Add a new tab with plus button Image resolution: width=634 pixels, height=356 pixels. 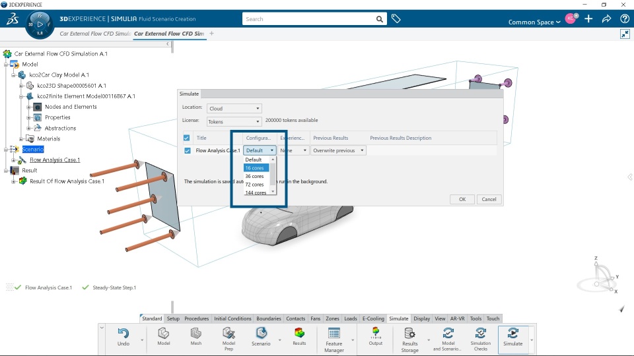[211, 34]
